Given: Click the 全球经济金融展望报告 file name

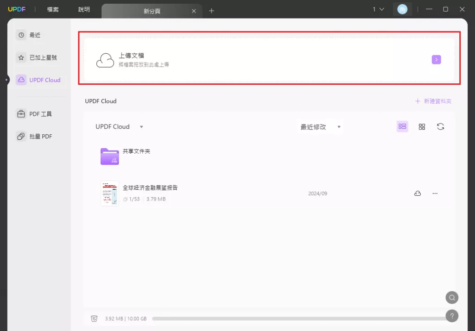Looking at the screenshot, I should pyautogui.click(x=150, y=187).
